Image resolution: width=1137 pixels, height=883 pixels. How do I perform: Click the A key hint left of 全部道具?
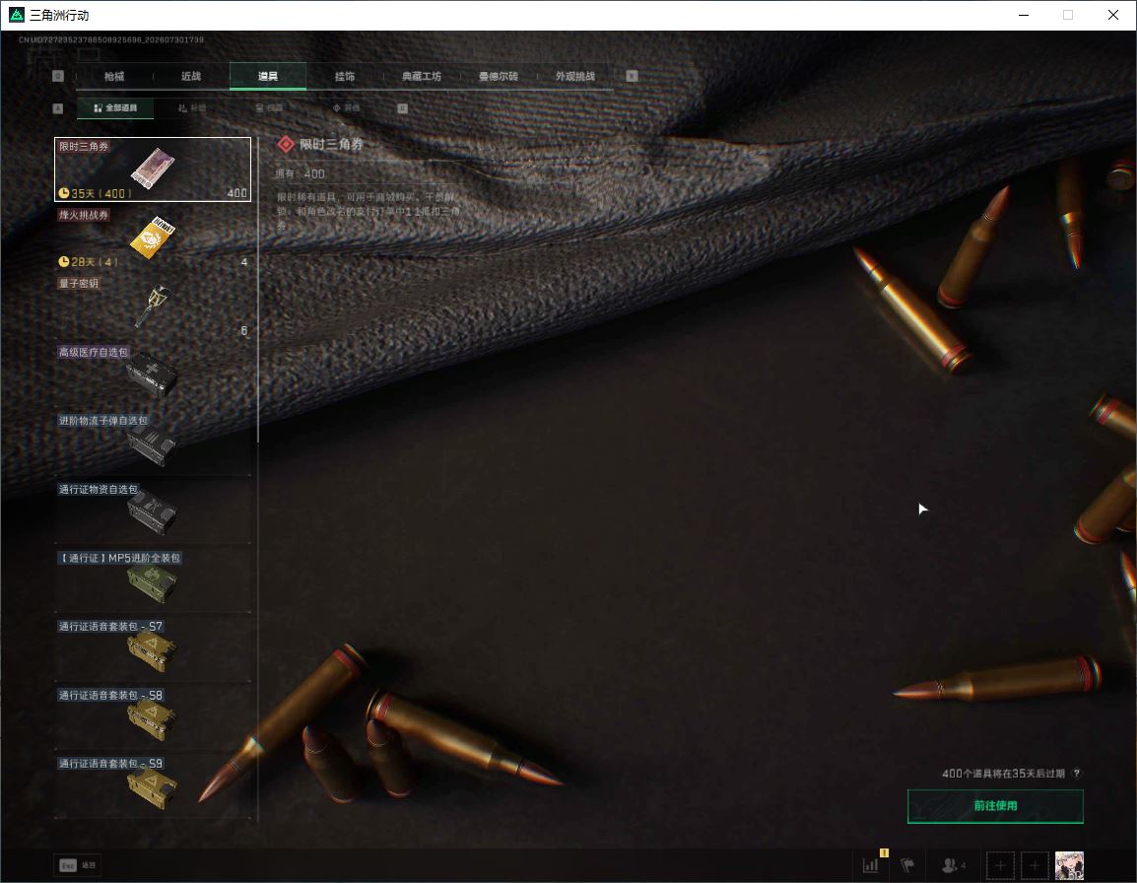click(58, 108)
